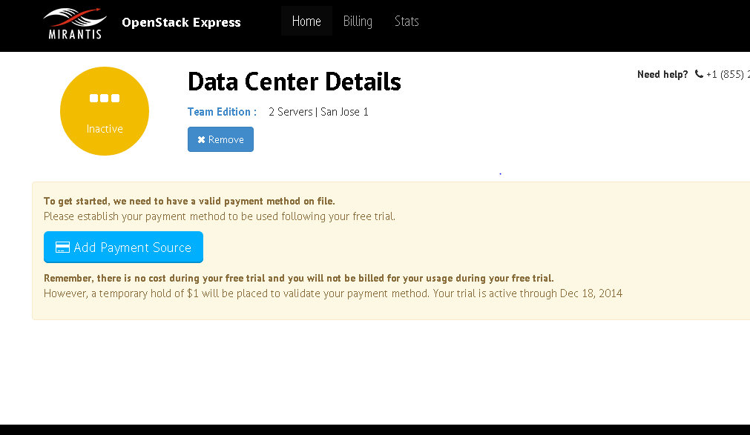Click the phone icon beside Need help
The width and height of the screenshot is (750, 435).
click(699, 74)
